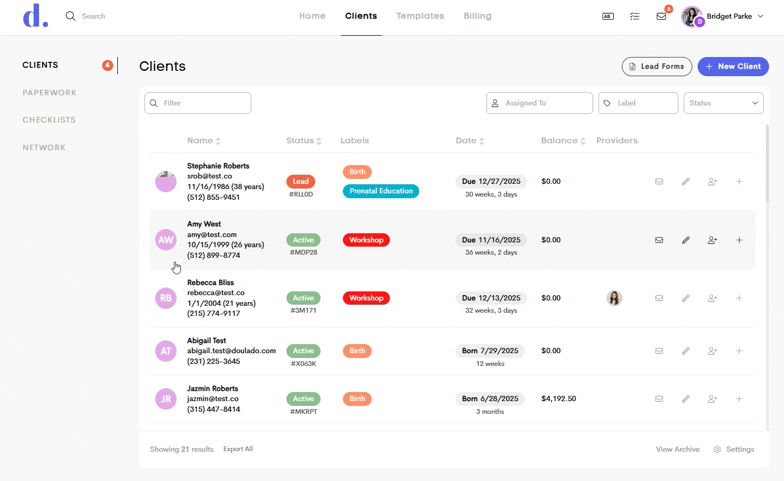Screen dimensions: 784x481
Task: Click the search magnifier icon
Action: click(x=70, y=16)
